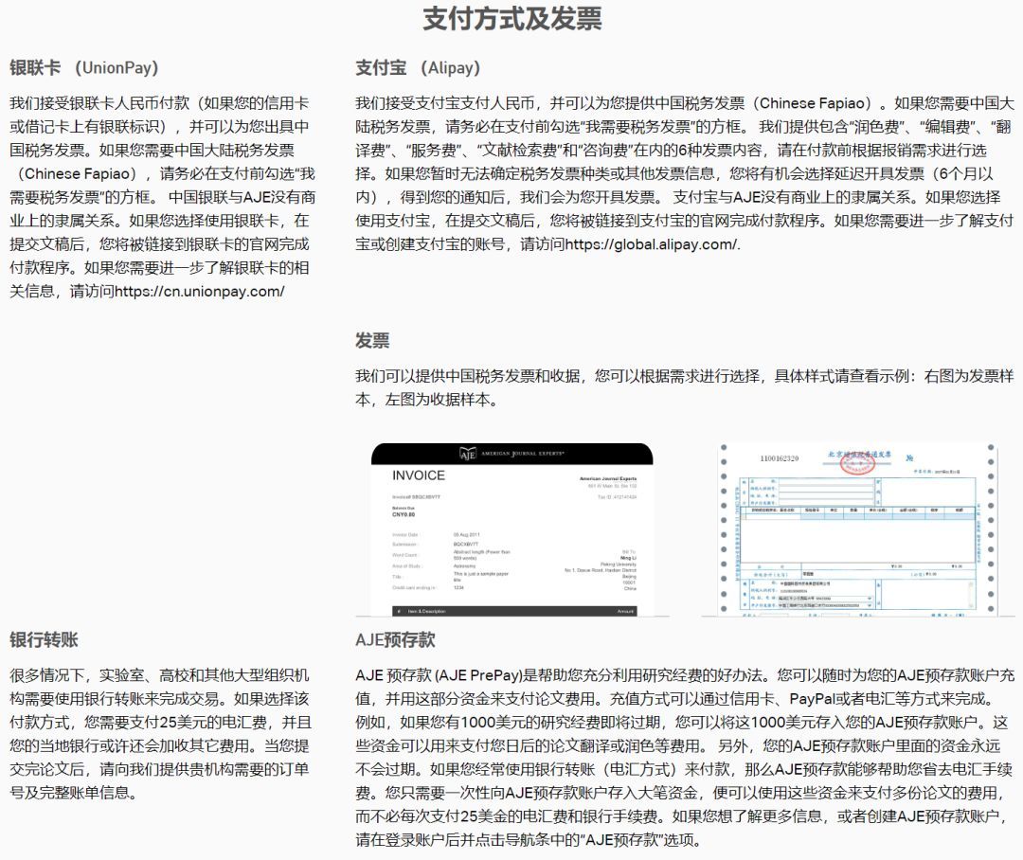Click the 银行转账 section heading

click(44, 639)
